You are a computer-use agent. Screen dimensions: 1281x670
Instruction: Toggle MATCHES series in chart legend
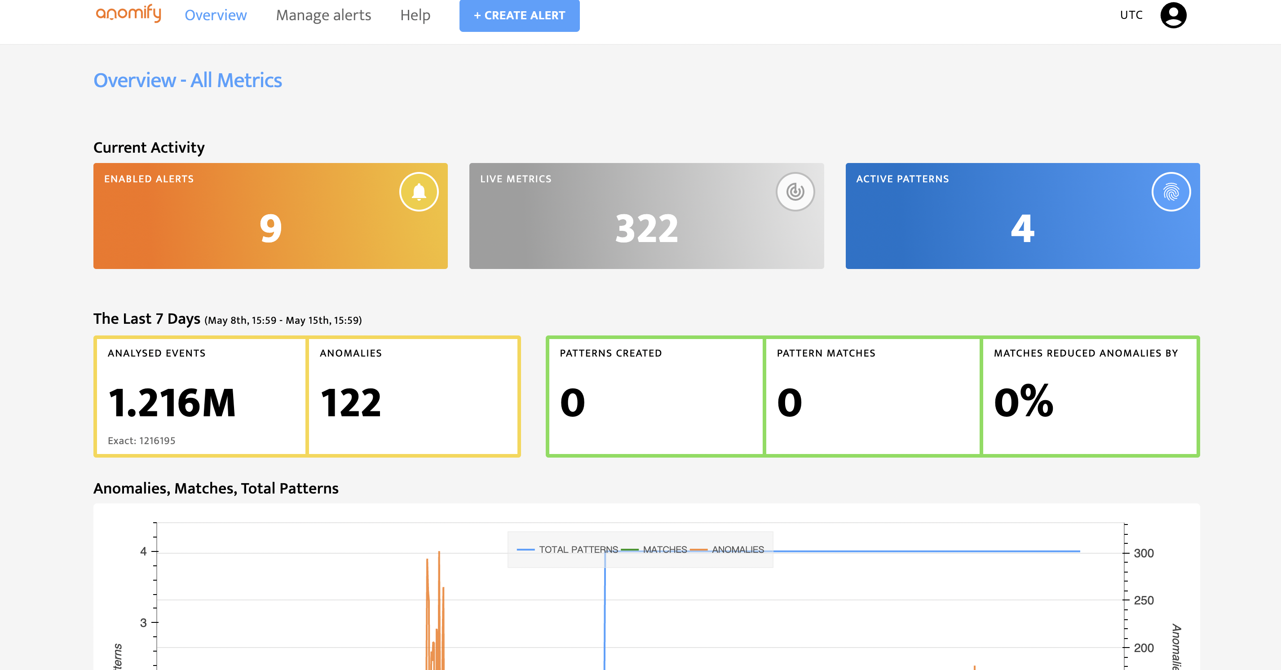click(654, 549)
